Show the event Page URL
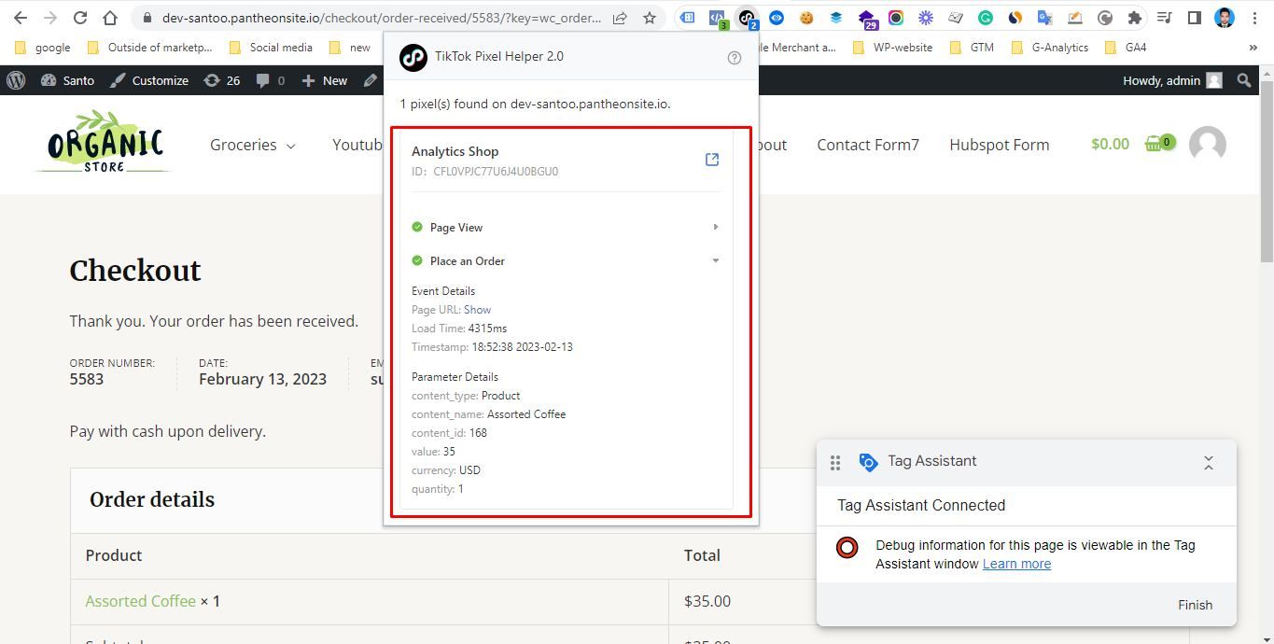Screen dimensions: 1274x644 point(477,310)
